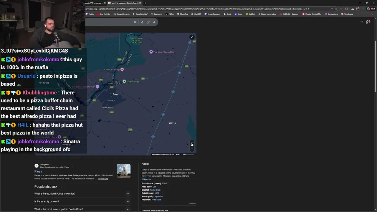Open the DeepStateMAP bookmark
This screenshot has height=212, width=377.
click(x=140, y=14)
